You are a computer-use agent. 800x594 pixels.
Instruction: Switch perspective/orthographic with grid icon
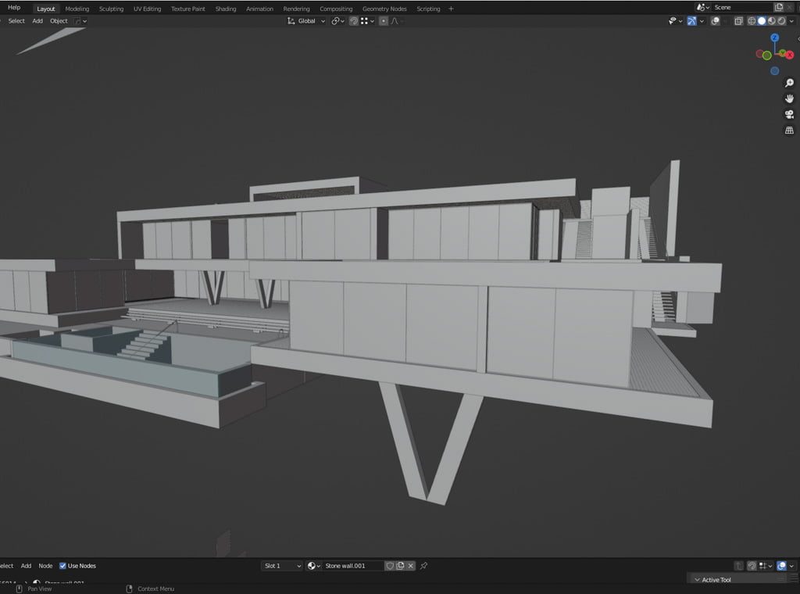pyautogui.click(x=789, y=130)
